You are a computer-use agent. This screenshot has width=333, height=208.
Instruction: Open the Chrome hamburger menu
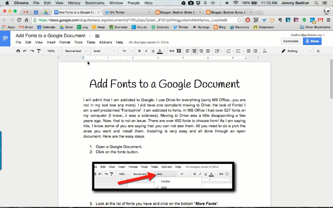[x=328, y=20]
